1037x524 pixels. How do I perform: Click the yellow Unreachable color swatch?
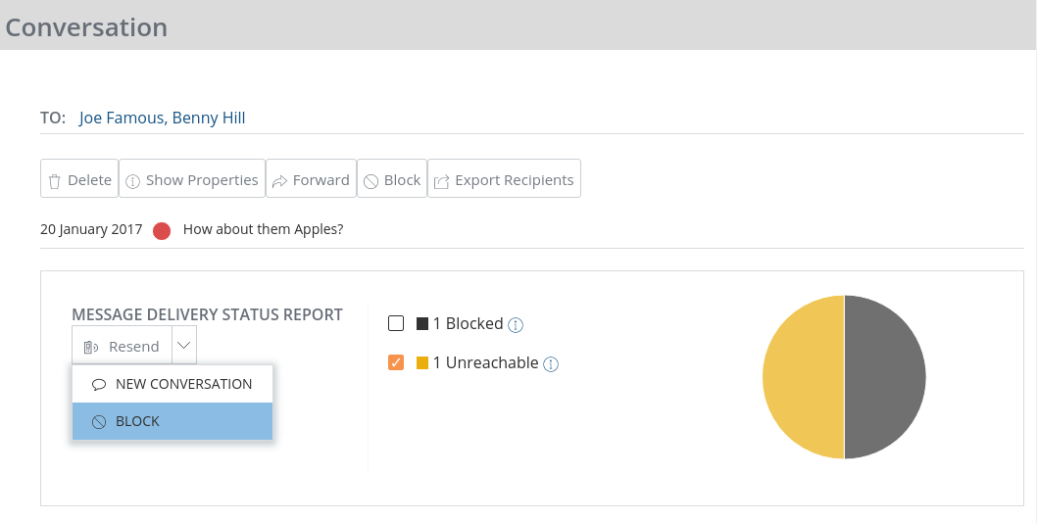[422, 363]
